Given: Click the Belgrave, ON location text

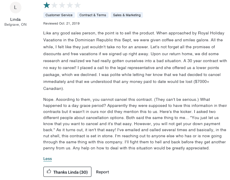Looking at the screenshot, I should point(15,25).
